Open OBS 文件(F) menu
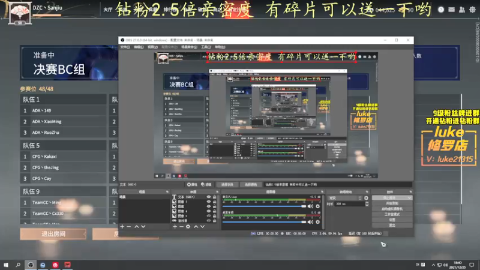 (125, 47)
